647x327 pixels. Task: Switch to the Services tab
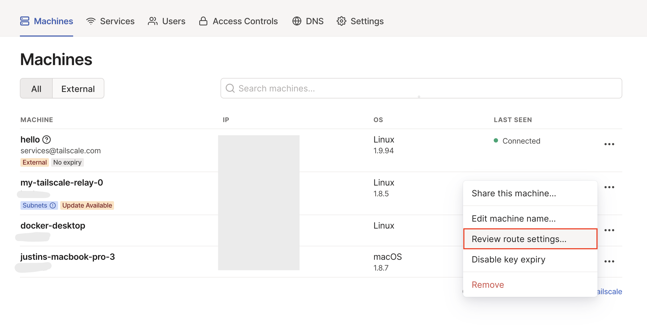[110, 21]
